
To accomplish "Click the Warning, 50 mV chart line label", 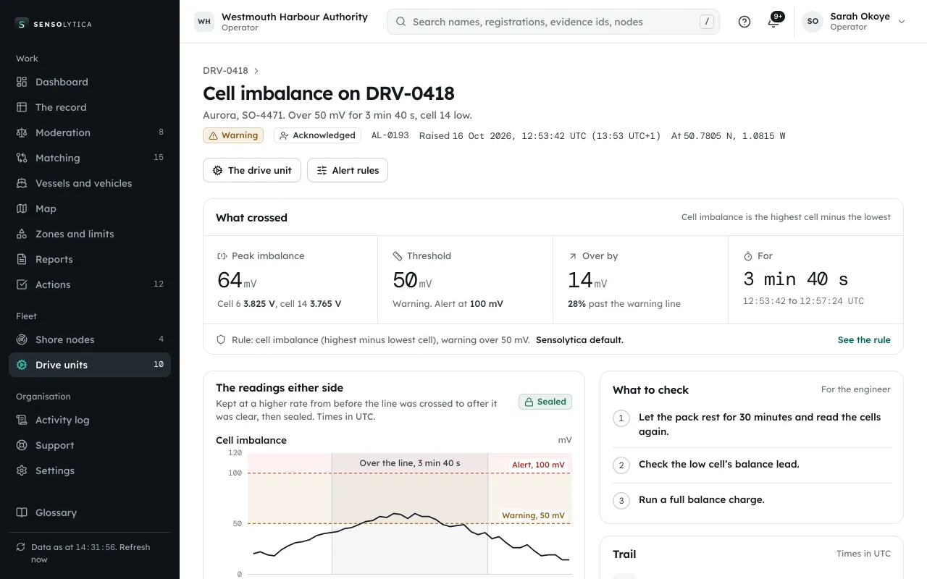I will (x=534, y=515).
